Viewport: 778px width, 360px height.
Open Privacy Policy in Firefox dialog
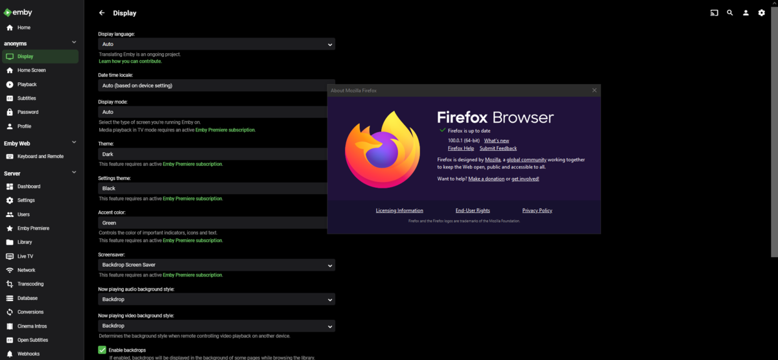click(537, 210)
